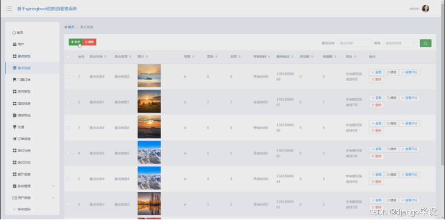Click 删除 button in row 景点名称5
Image resolution: width=445 pixels, height=220 pixels.
[x=376, y=156]
